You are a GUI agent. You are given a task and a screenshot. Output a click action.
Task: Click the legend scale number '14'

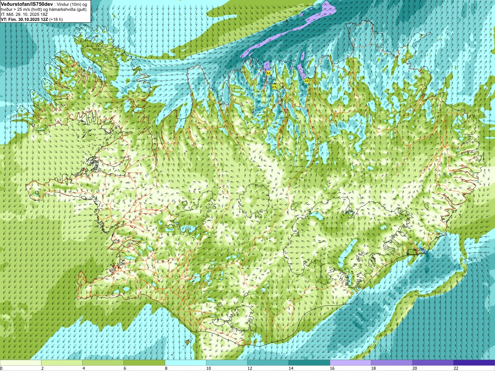click(291, 368)
